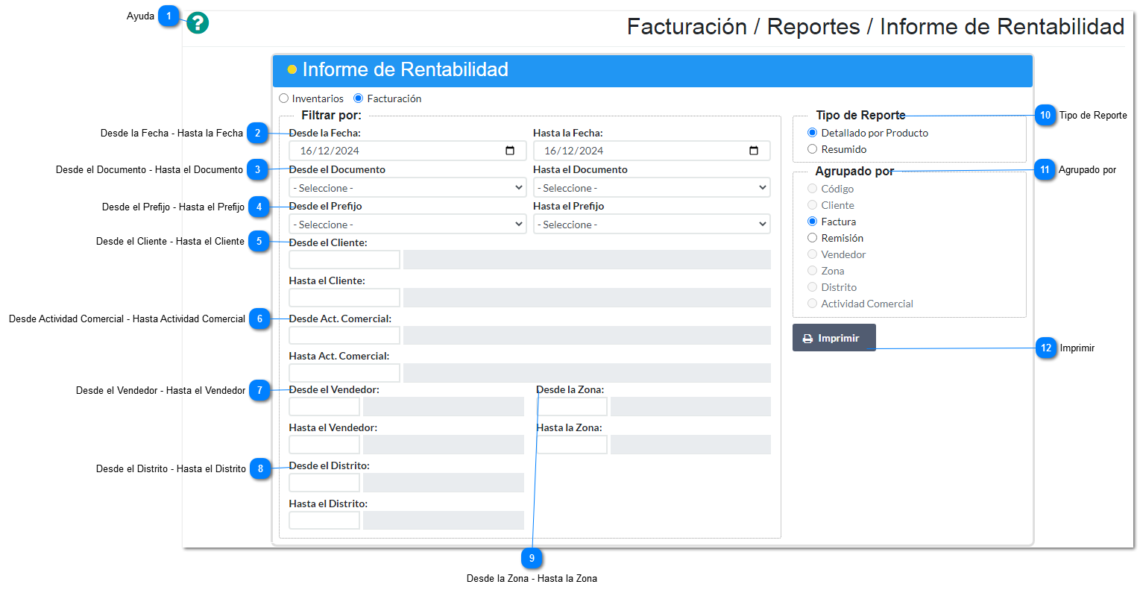Group by Factura radio option

[812, 222]
